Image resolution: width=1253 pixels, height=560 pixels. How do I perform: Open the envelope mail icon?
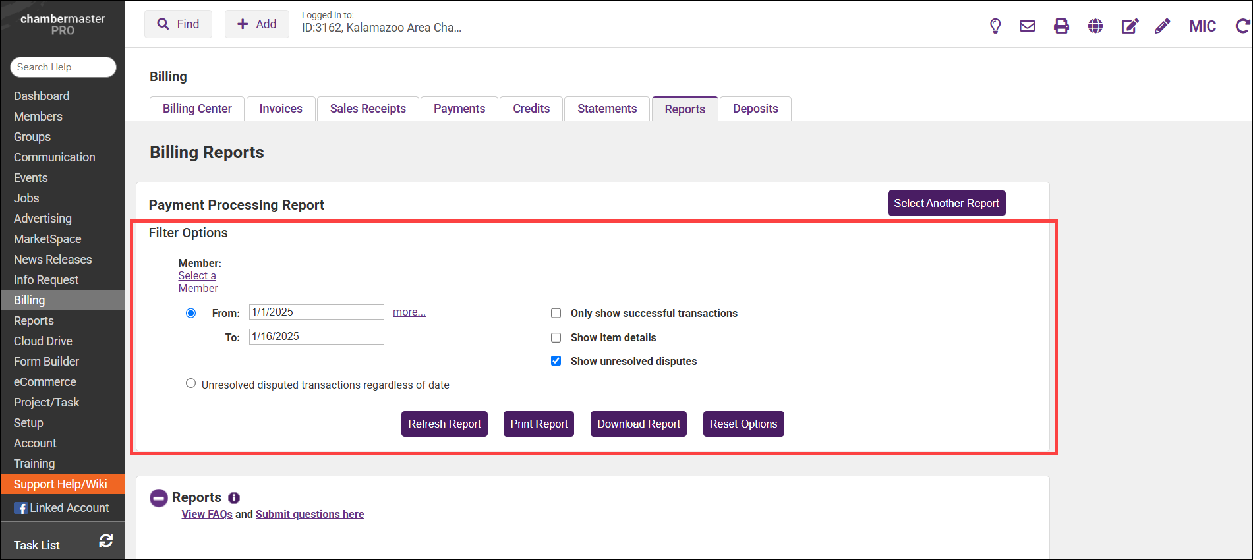coord(1027,26)
